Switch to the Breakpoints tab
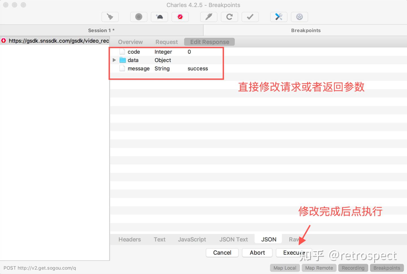 (306, 30)
